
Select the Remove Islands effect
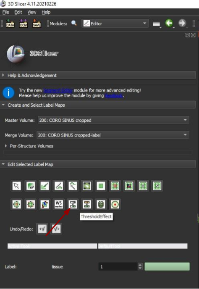(143, 186)
